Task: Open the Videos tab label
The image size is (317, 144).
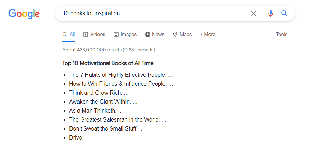Action: tap(98, 35)
